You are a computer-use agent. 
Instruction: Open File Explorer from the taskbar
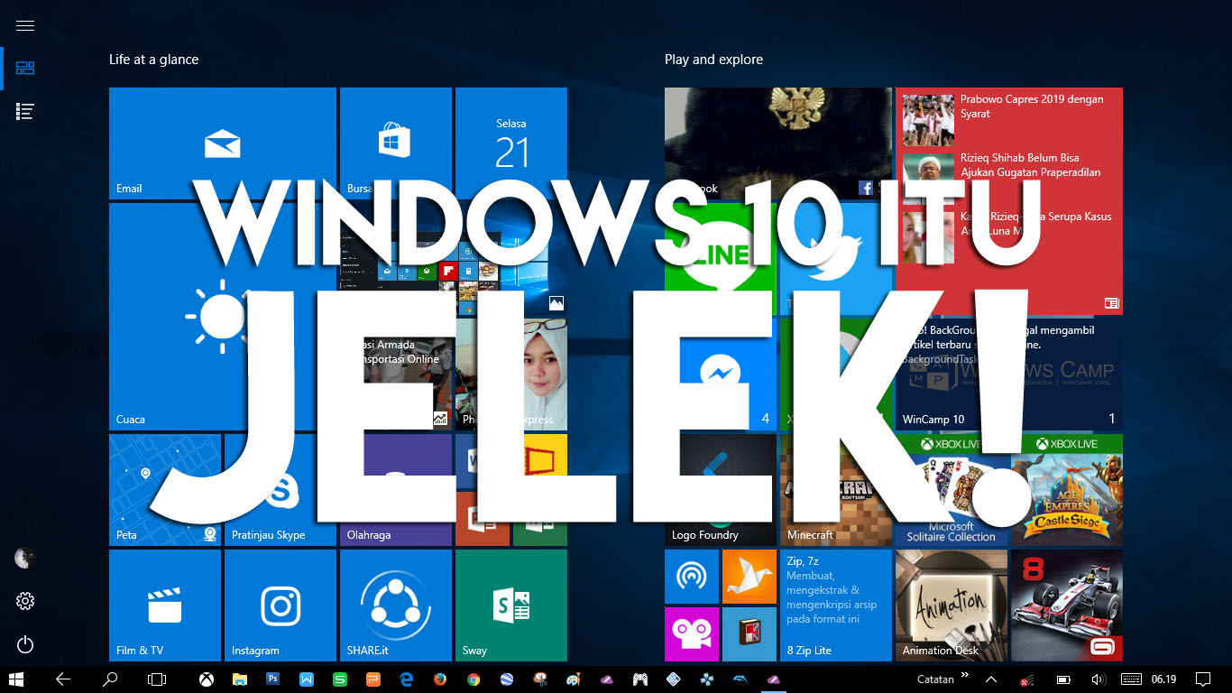[x=240, y=679]
